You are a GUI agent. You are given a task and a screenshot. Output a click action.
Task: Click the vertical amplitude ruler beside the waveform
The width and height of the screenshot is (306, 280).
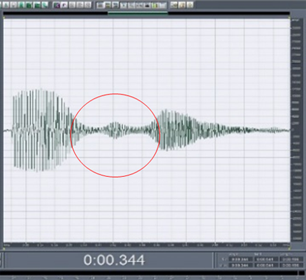pos(296,130)
